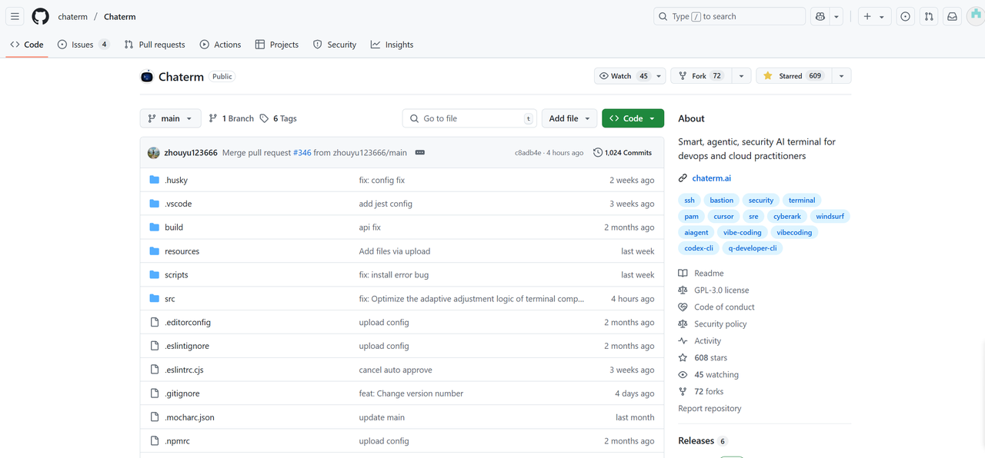The width and height of the screenshot is (985, 458).
Task: Click the cyberark topic tag
Action: (x=787, y=217)
